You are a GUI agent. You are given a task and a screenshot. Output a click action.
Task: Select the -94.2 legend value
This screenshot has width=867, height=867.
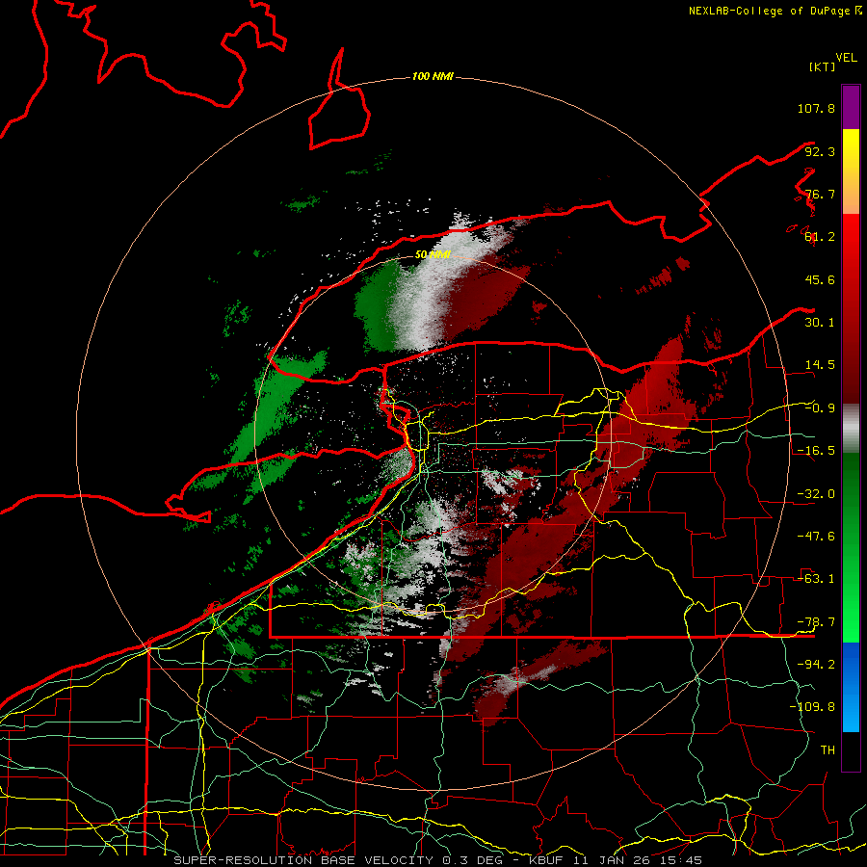tap(816, 665)
